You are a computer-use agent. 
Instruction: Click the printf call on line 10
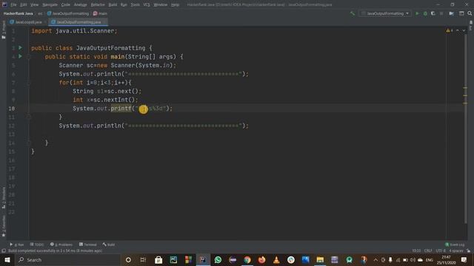coord(121,109)
